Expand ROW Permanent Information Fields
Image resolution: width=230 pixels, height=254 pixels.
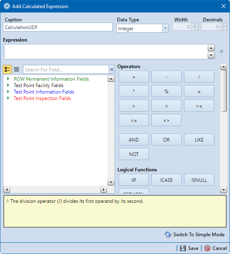point(8,79)
